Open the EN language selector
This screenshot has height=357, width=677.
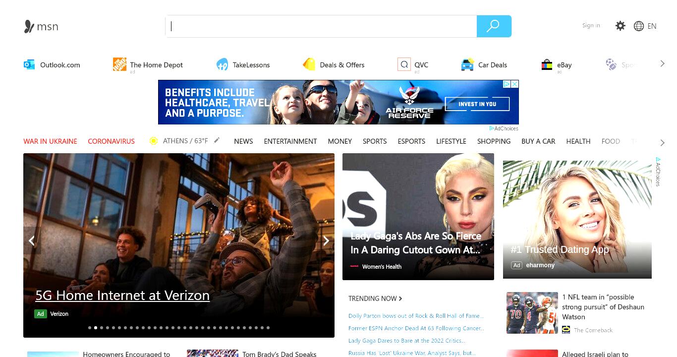(652, 26)
